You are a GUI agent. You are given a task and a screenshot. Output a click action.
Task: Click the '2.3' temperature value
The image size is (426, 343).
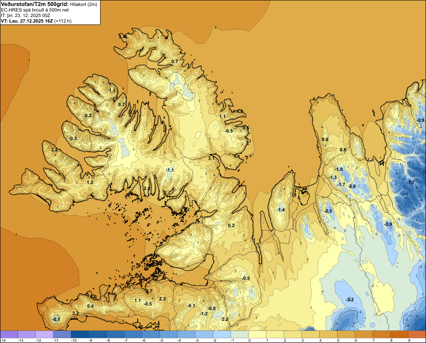162,299
